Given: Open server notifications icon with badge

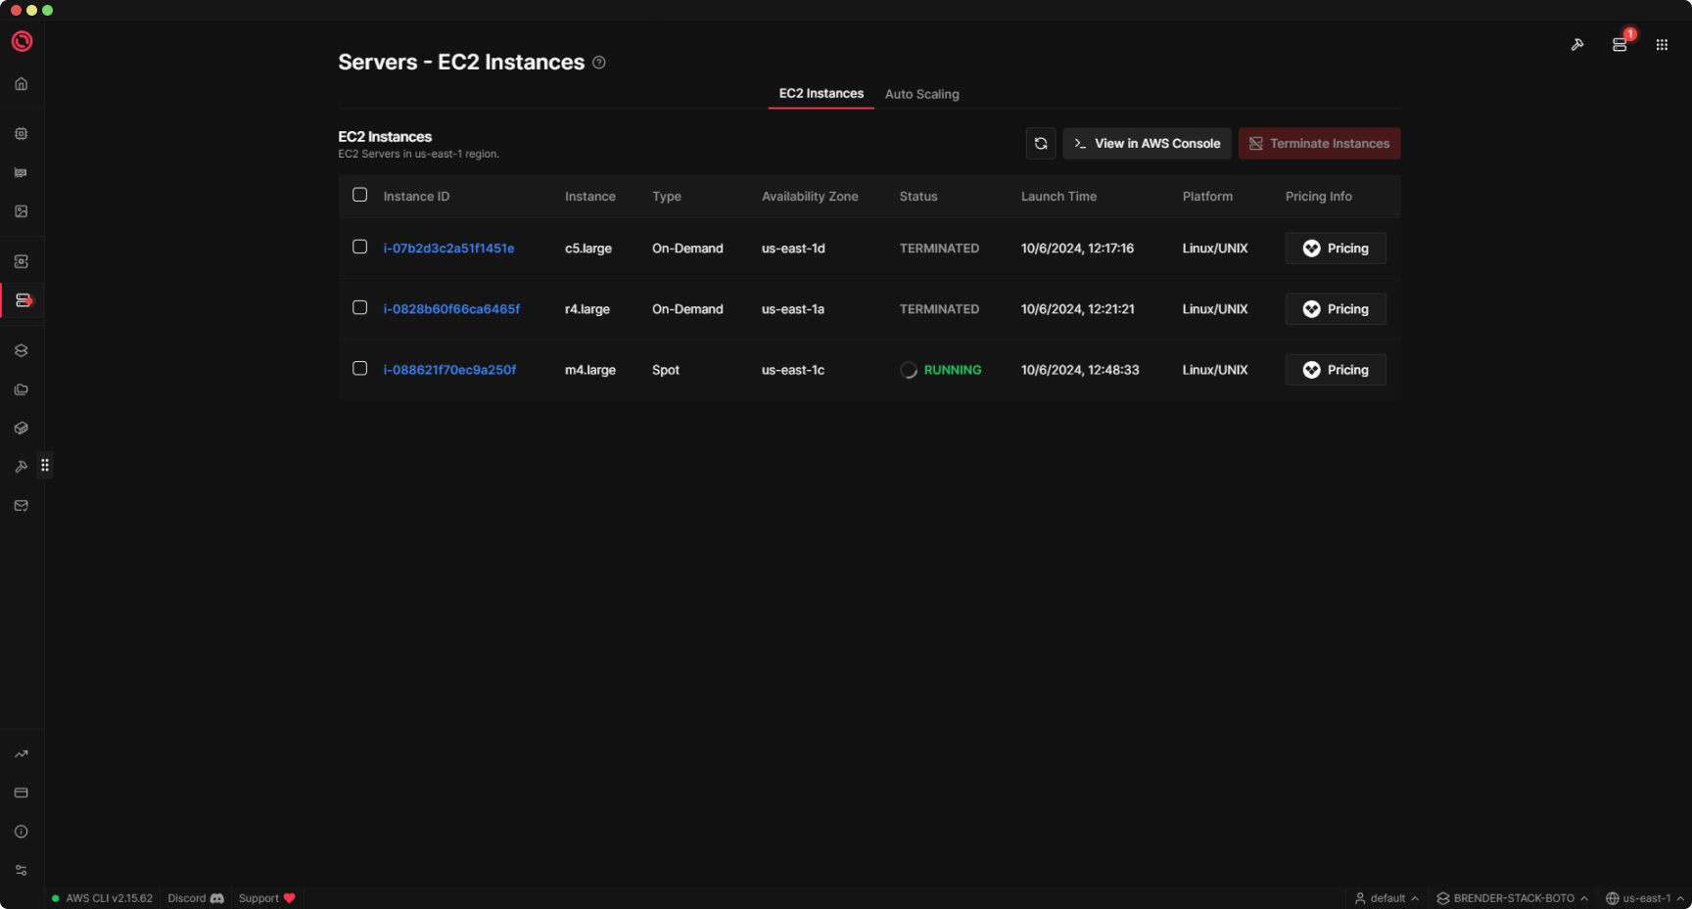Looking at the screenshot, I should (x=1621, y=44).
